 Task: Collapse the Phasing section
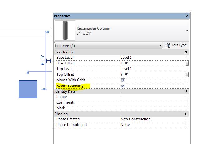tap(186, 114)
